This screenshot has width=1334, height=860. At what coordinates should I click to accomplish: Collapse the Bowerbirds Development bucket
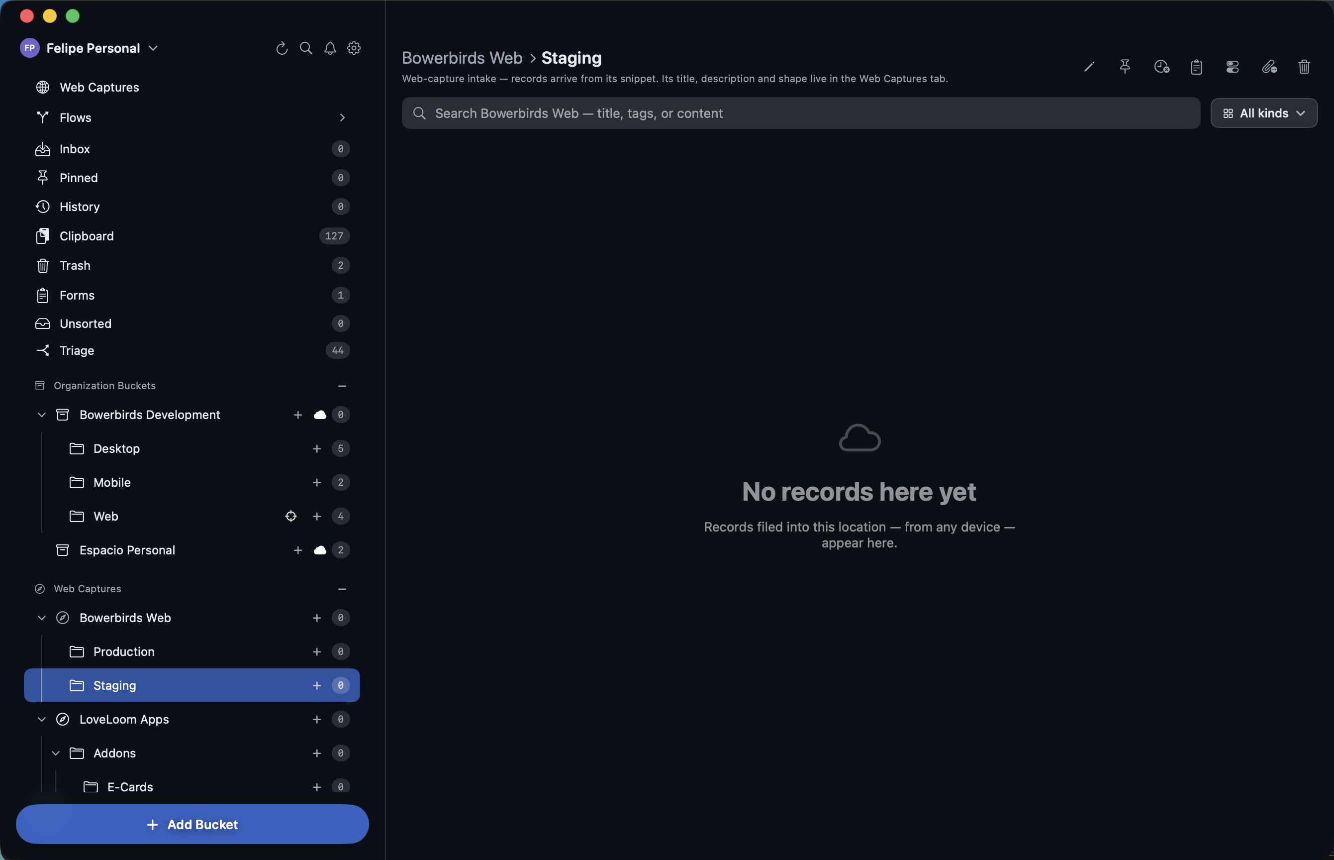point(41,415)
